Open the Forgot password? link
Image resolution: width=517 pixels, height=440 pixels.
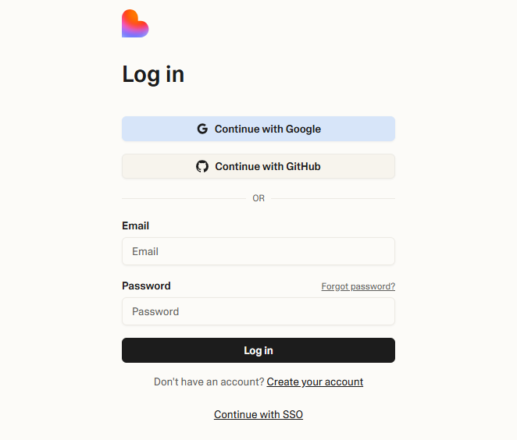tap(358, 286)
